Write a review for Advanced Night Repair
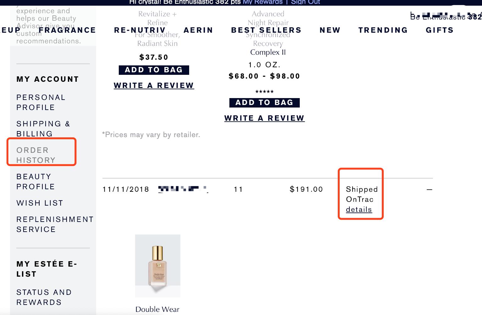Viewport: 482px width, 315px height. click(x=264, y=118)
